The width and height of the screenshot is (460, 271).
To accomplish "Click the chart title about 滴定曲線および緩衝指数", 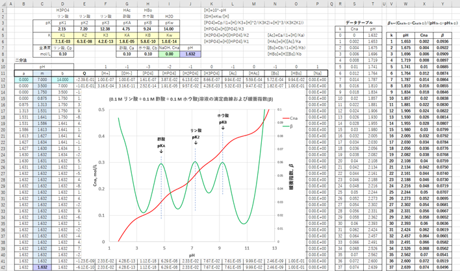I will 191,99.
